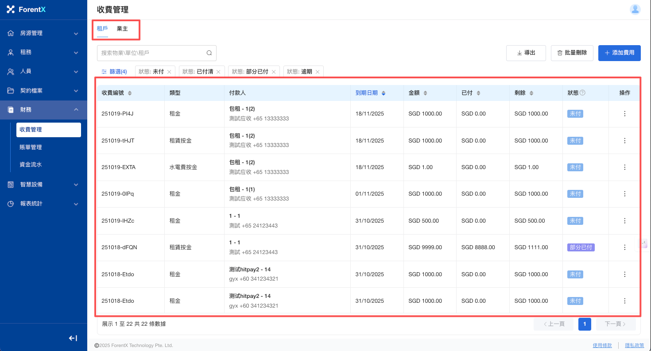Switch to the 業主 tab
The width and height of the screenshot is (651, 351).
122,29
